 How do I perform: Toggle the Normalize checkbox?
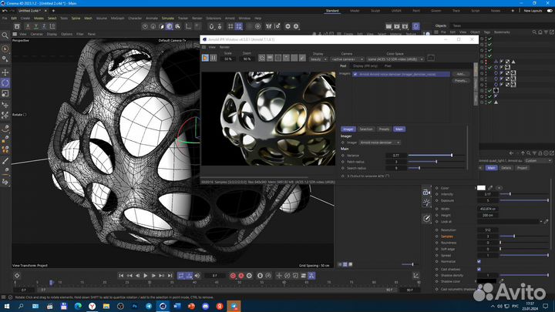tap(479, 261)
